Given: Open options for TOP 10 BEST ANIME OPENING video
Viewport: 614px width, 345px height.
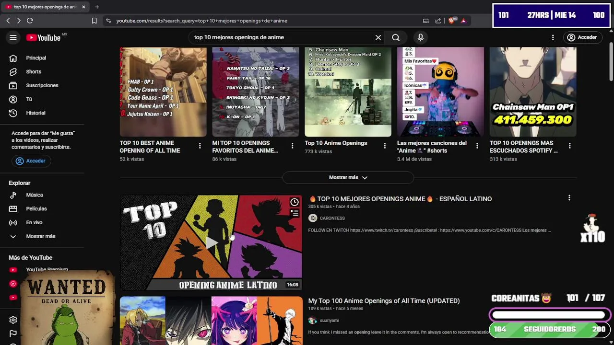Looking at the screenshot, I should [200, 146].
